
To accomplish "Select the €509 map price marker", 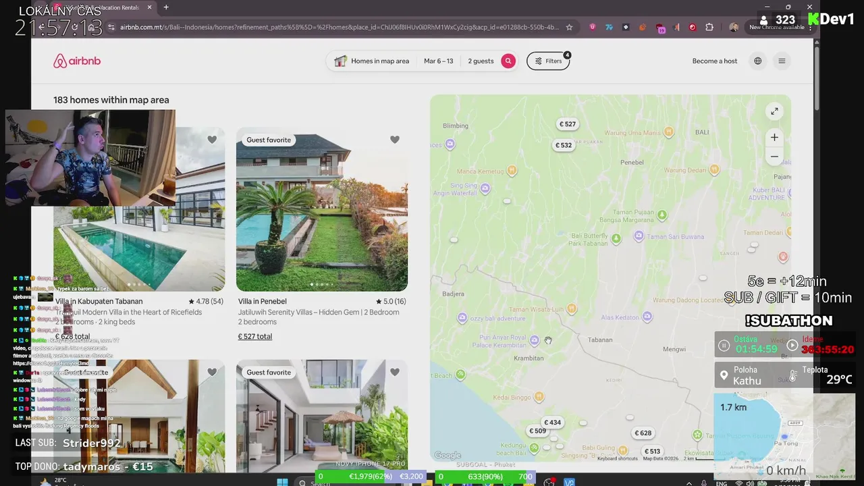I will [x=537, y=431].
